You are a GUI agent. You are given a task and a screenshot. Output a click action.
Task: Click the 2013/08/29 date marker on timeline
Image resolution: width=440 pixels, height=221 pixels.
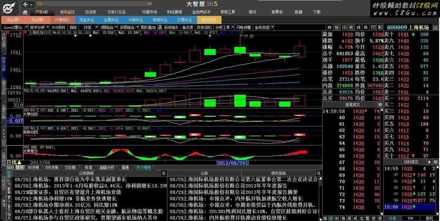click(x=233, y=162)
